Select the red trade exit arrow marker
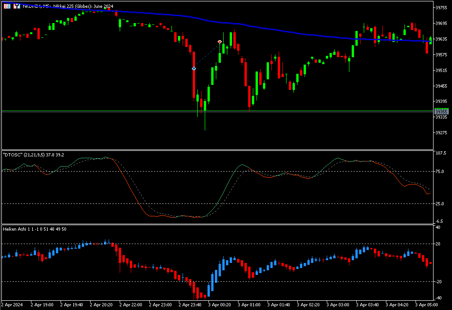452x310 pixels. point(220,42)
